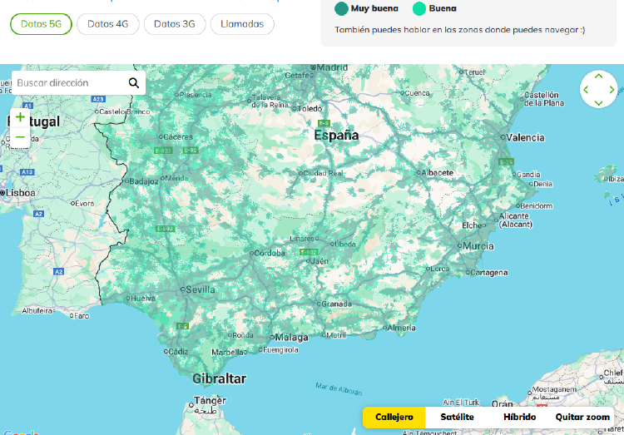Click the Buena legend color dot
The height and width of the screenshot is (435, 624).
pyautogui.click(x=419, y=9)
